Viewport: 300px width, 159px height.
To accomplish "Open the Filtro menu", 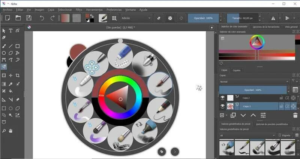I will pyautogui.click(x=79, y=10).
